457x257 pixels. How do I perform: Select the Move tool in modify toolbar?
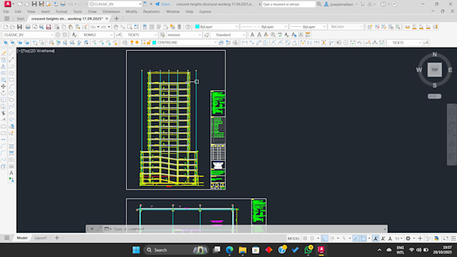pos(3,87)
